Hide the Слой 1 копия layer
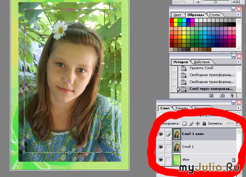 pyautogui.click(x=161, y=134)
